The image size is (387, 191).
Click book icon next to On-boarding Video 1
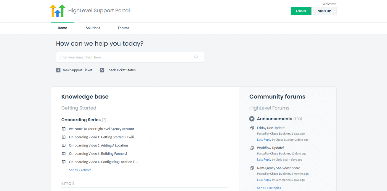point(64,137)
